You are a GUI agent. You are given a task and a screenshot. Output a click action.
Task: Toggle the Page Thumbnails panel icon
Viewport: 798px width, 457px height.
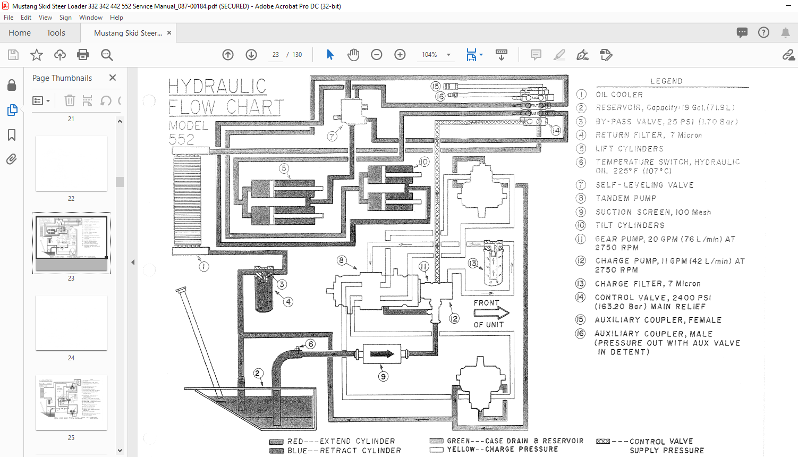(12, 110)
